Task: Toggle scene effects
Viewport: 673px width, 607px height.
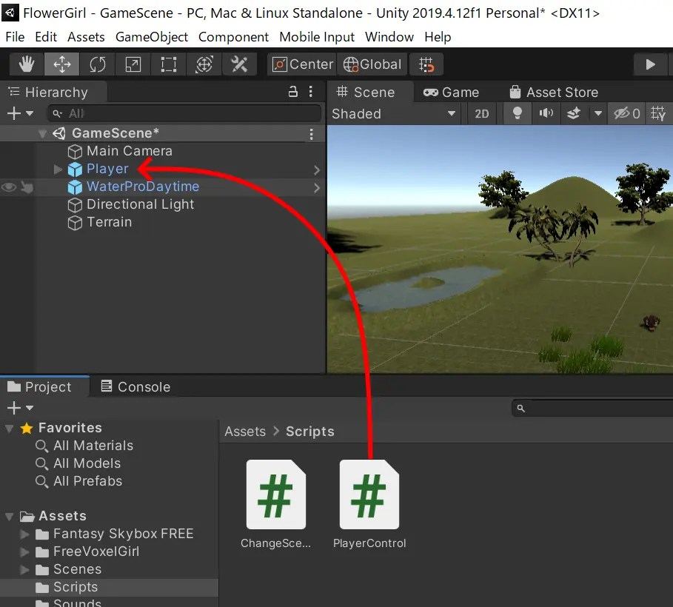Action: tap(574, 114)
